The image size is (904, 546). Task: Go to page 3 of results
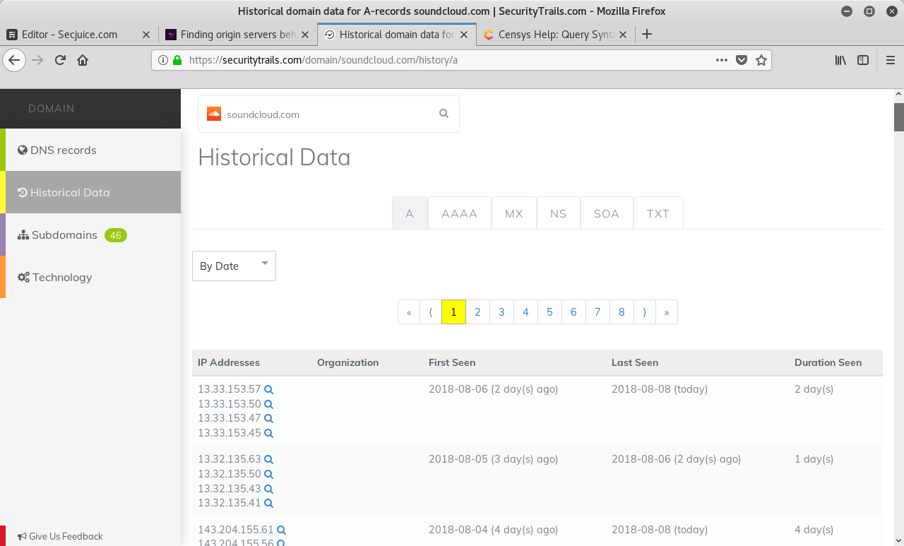(x=501, y=312)
